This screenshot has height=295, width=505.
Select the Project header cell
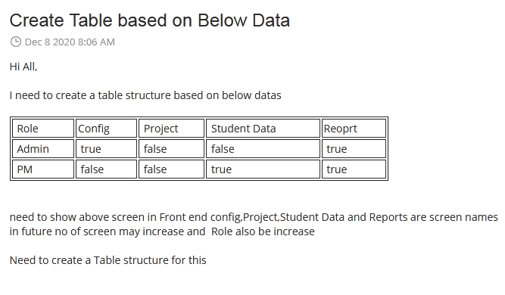[x=171, y=129]
